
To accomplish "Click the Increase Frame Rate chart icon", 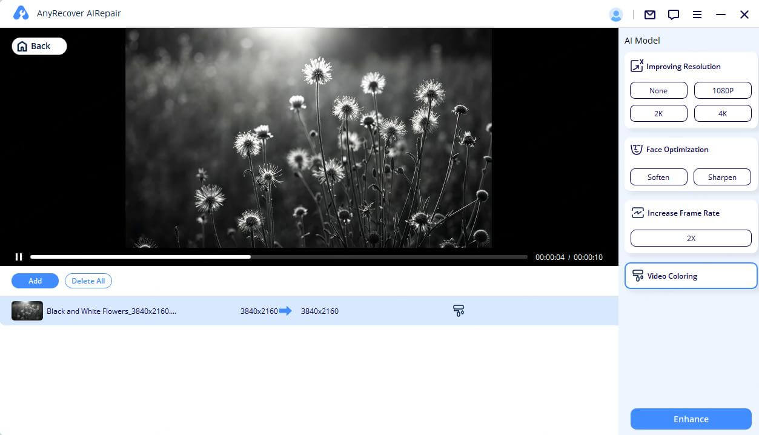I will pyautogui.click(x=637, y=213).
